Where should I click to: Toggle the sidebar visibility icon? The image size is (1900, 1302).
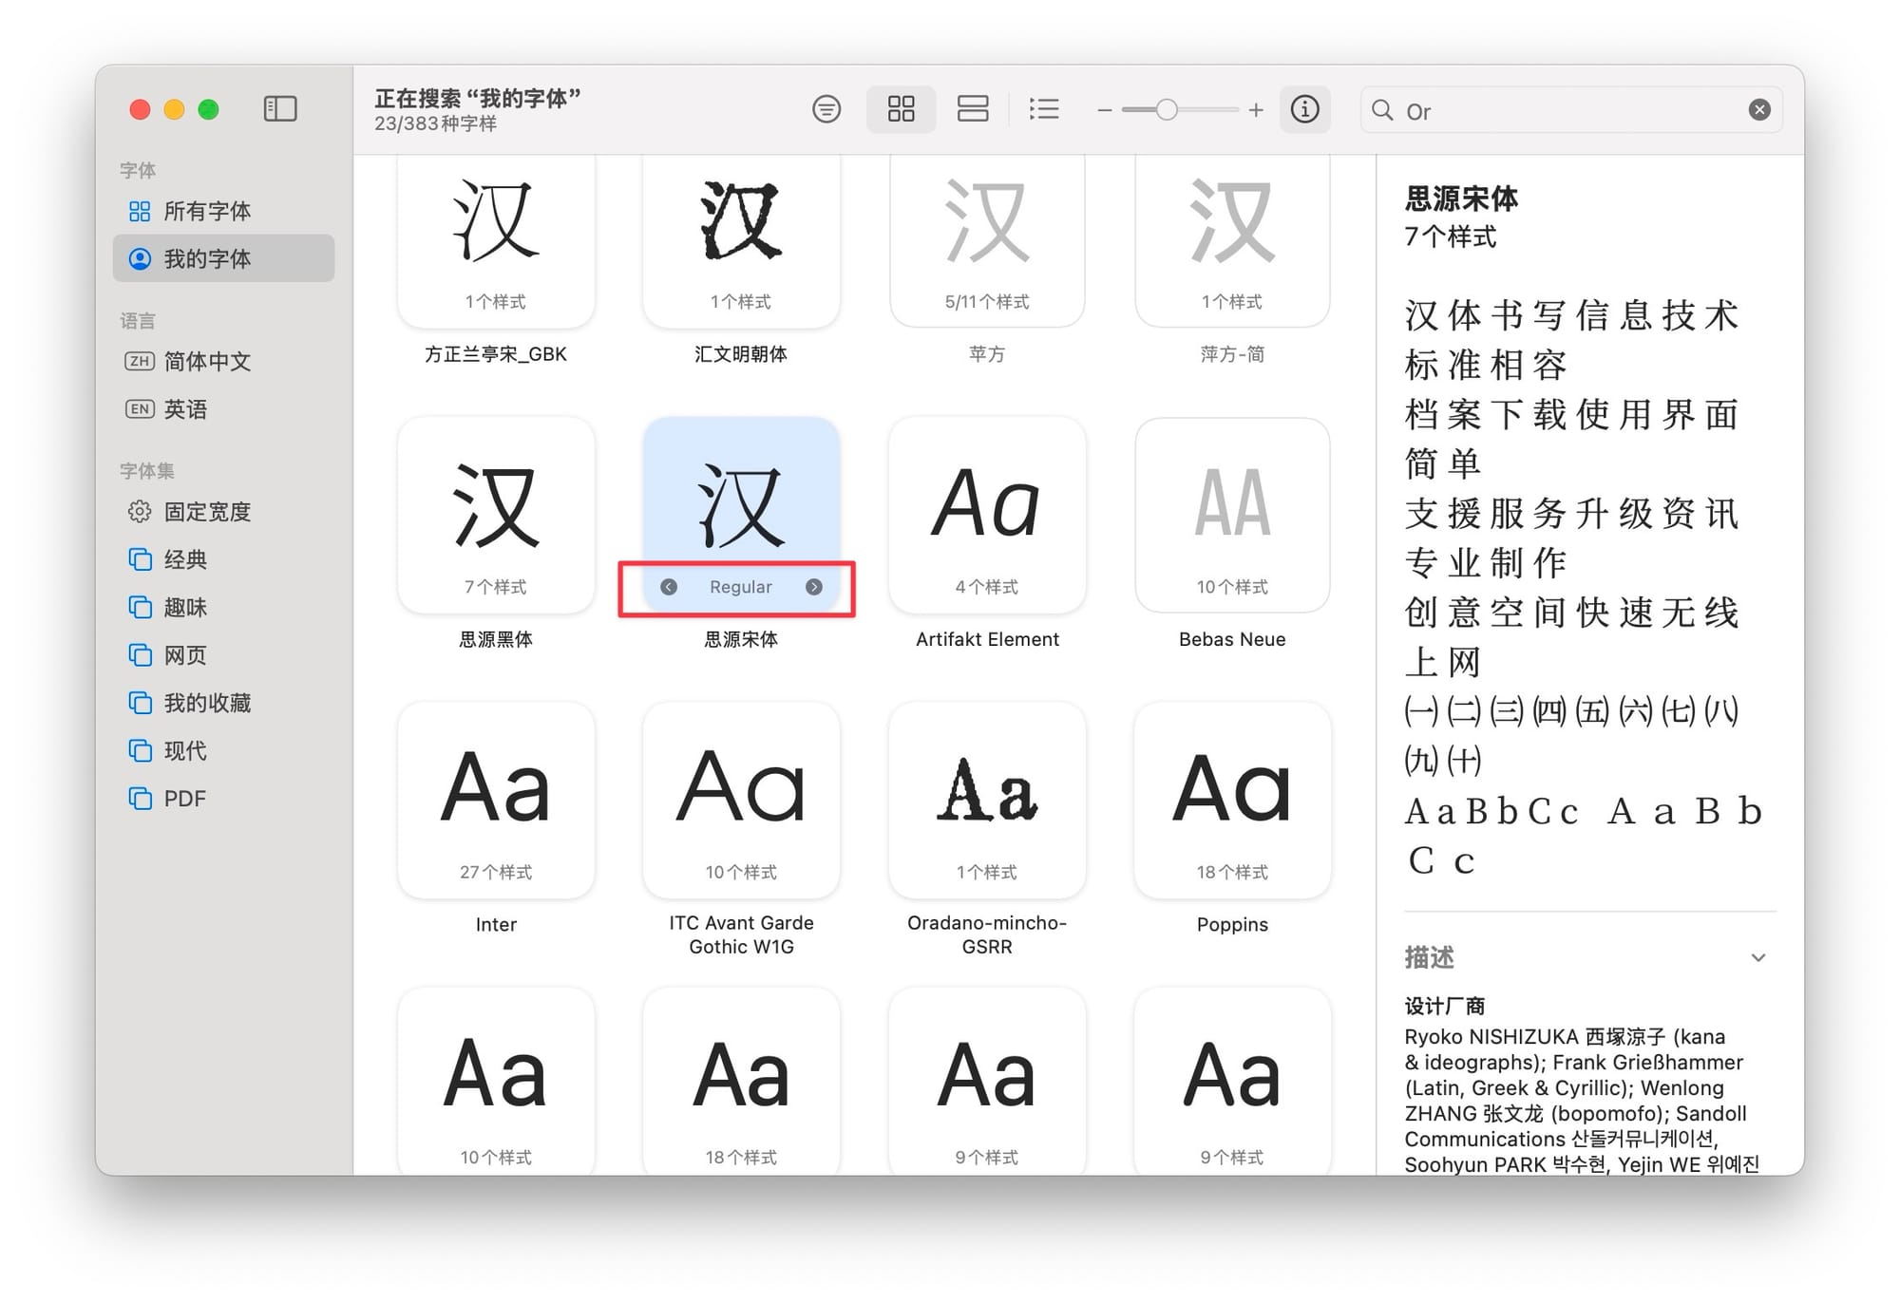pos(280,109)
